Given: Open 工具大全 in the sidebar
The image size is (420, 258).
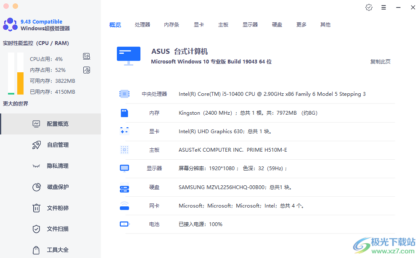Looking at the screenshot, I should [x=50, y=250].
